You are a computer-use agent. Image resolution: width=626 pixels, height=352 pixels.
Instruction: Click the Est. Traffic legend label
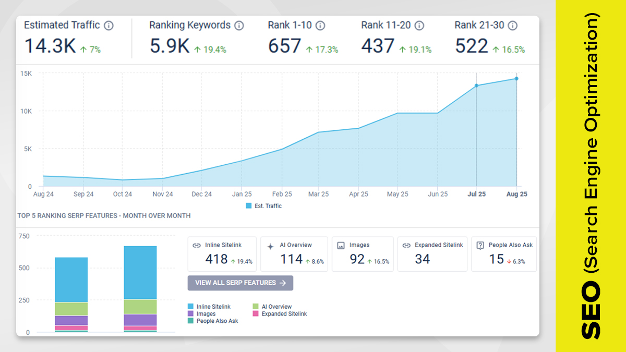point(268,206)
